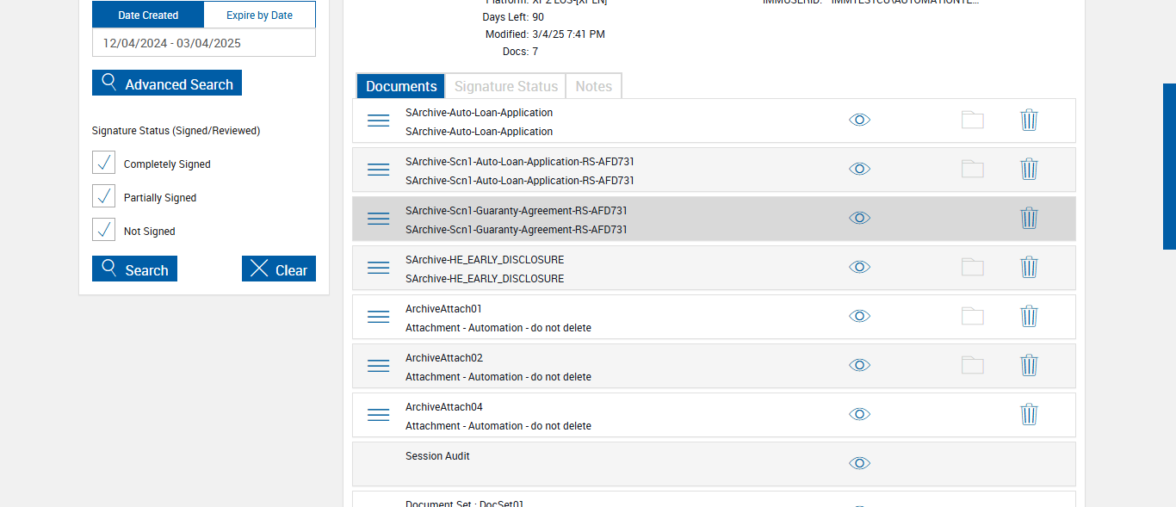Select ArchiveAttach04 document name
The image size is (1176, 507).
click(x=444, y=407)
